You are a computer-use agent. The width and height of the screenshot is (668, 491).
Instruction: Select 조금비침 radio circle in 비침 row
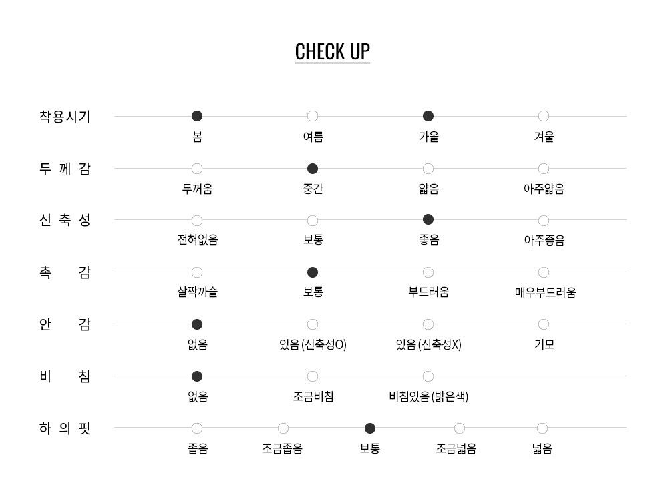click(313, 376)
